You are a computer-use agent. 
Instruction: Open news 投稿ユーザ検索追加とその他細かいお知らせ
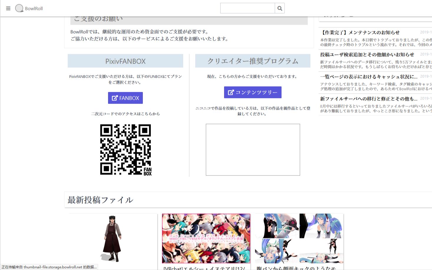tap(367, 54)
